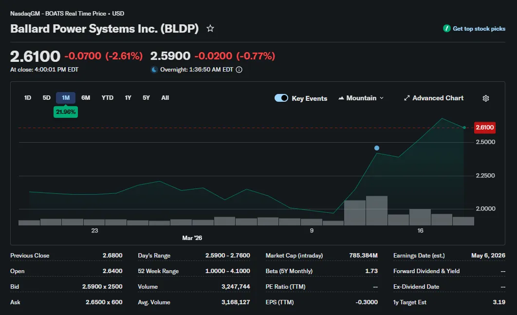This screenshot has height=315, width=517.
Task: Open the Advanced Chart link
Action: [x=434, y=98]
